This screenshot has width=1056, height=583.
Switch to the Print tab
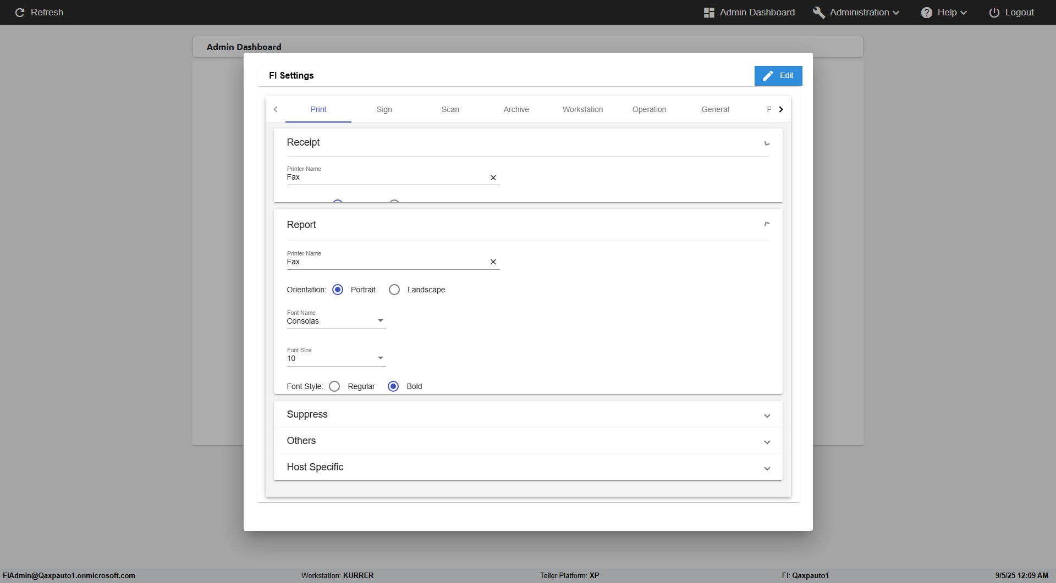pyautogui.click(x=318, y=109)
